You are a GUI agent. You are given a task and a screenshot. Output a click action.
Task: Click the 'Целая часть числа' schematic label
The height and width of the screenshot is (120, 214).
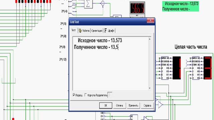pyautogui.click(x=191, y=47)
